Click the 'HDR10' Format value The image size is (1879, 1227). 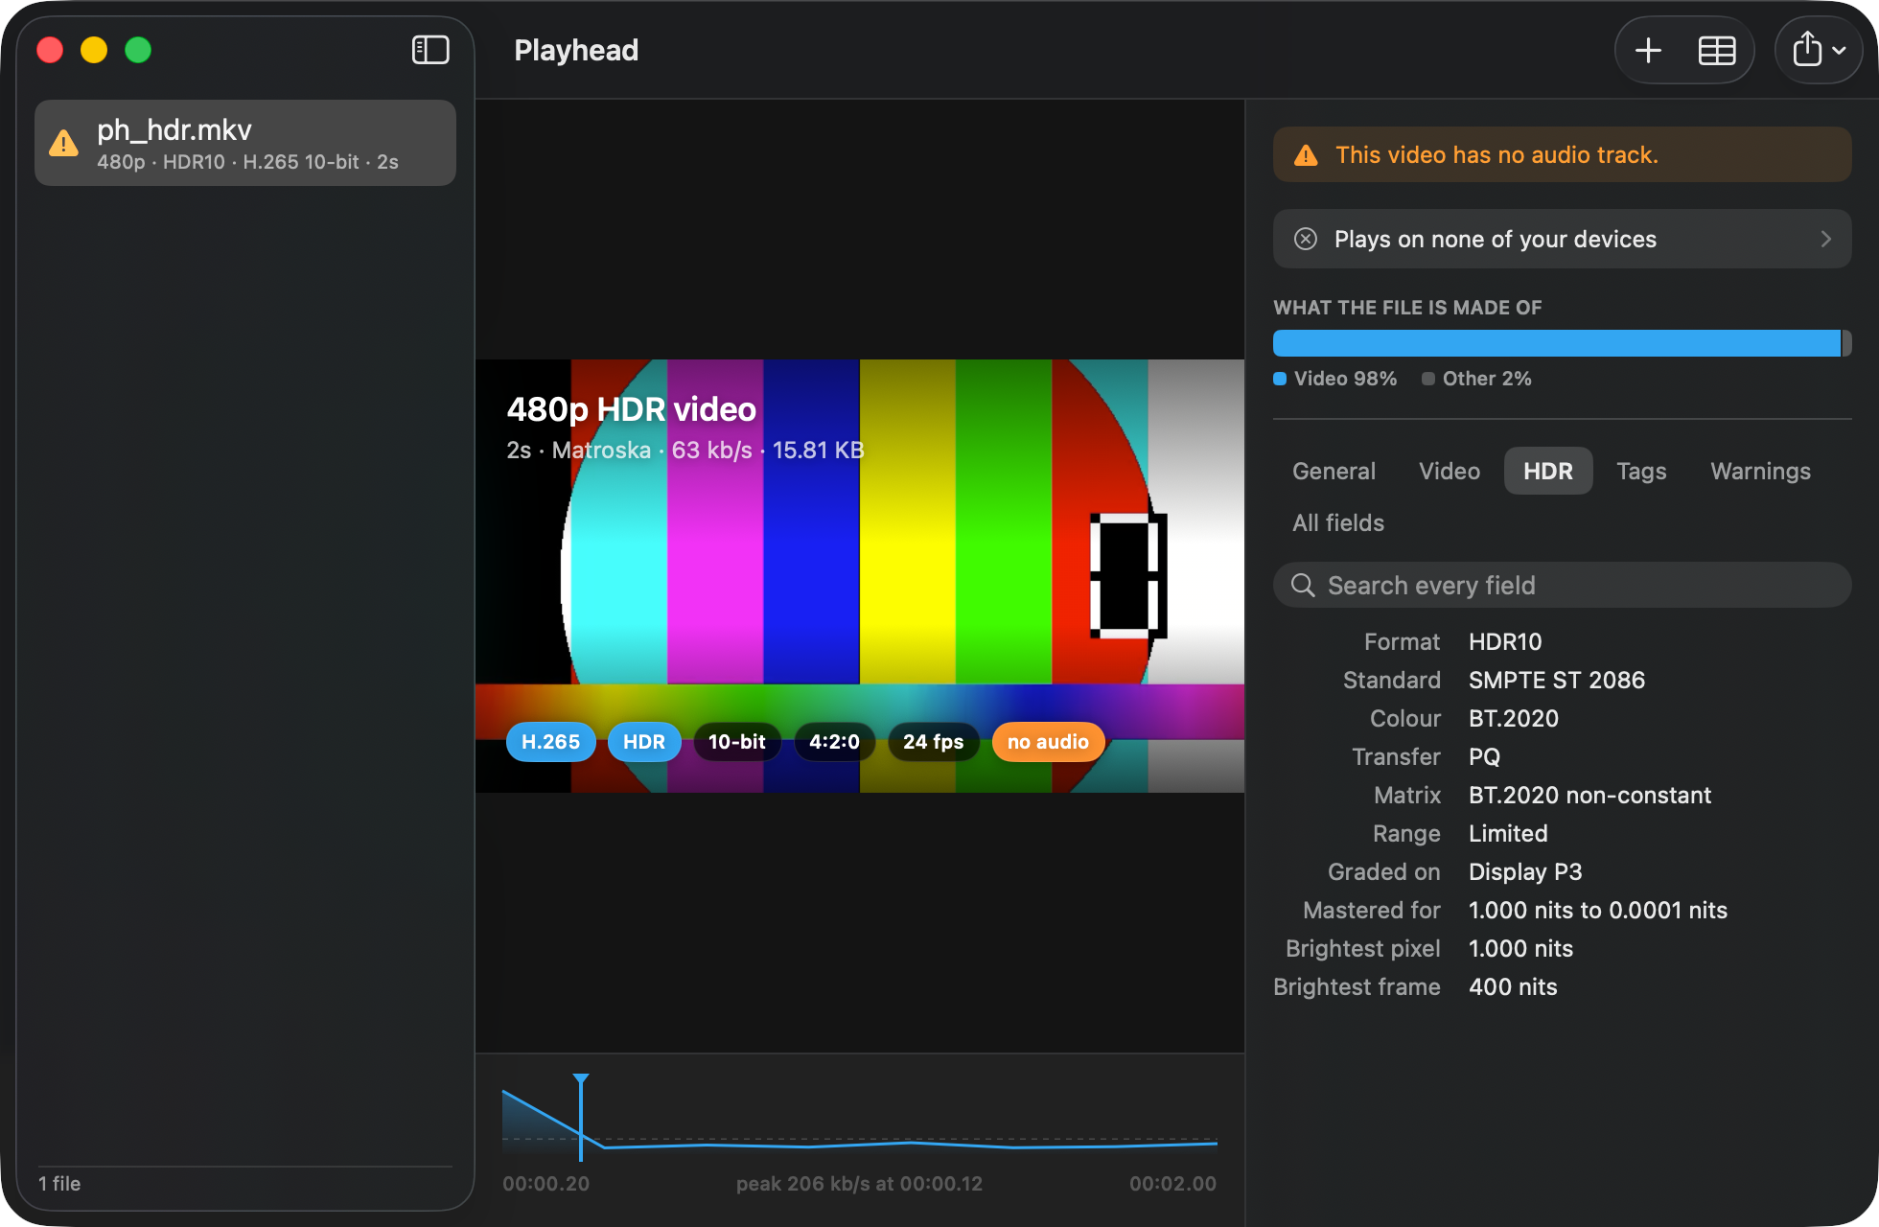click(1505, 641)
